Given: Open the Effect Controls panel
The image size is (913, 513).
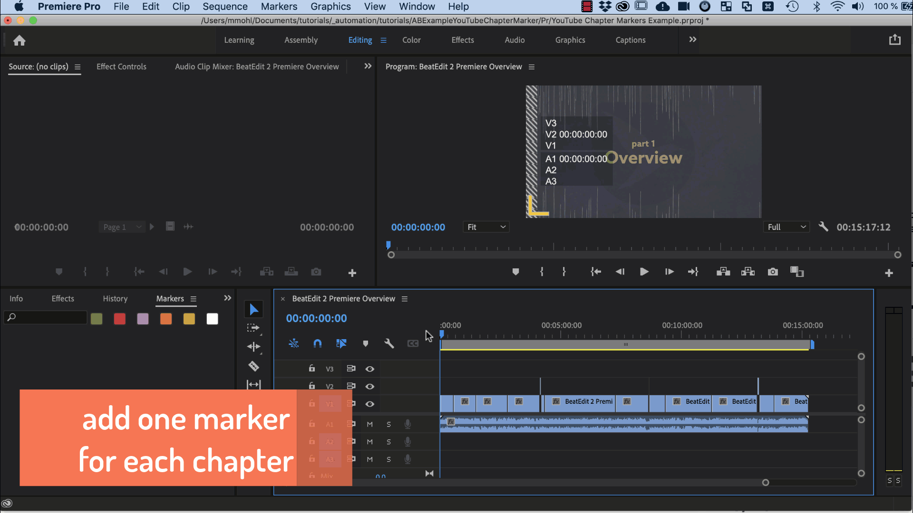Looking at the screenshot, I should point(121,66).
